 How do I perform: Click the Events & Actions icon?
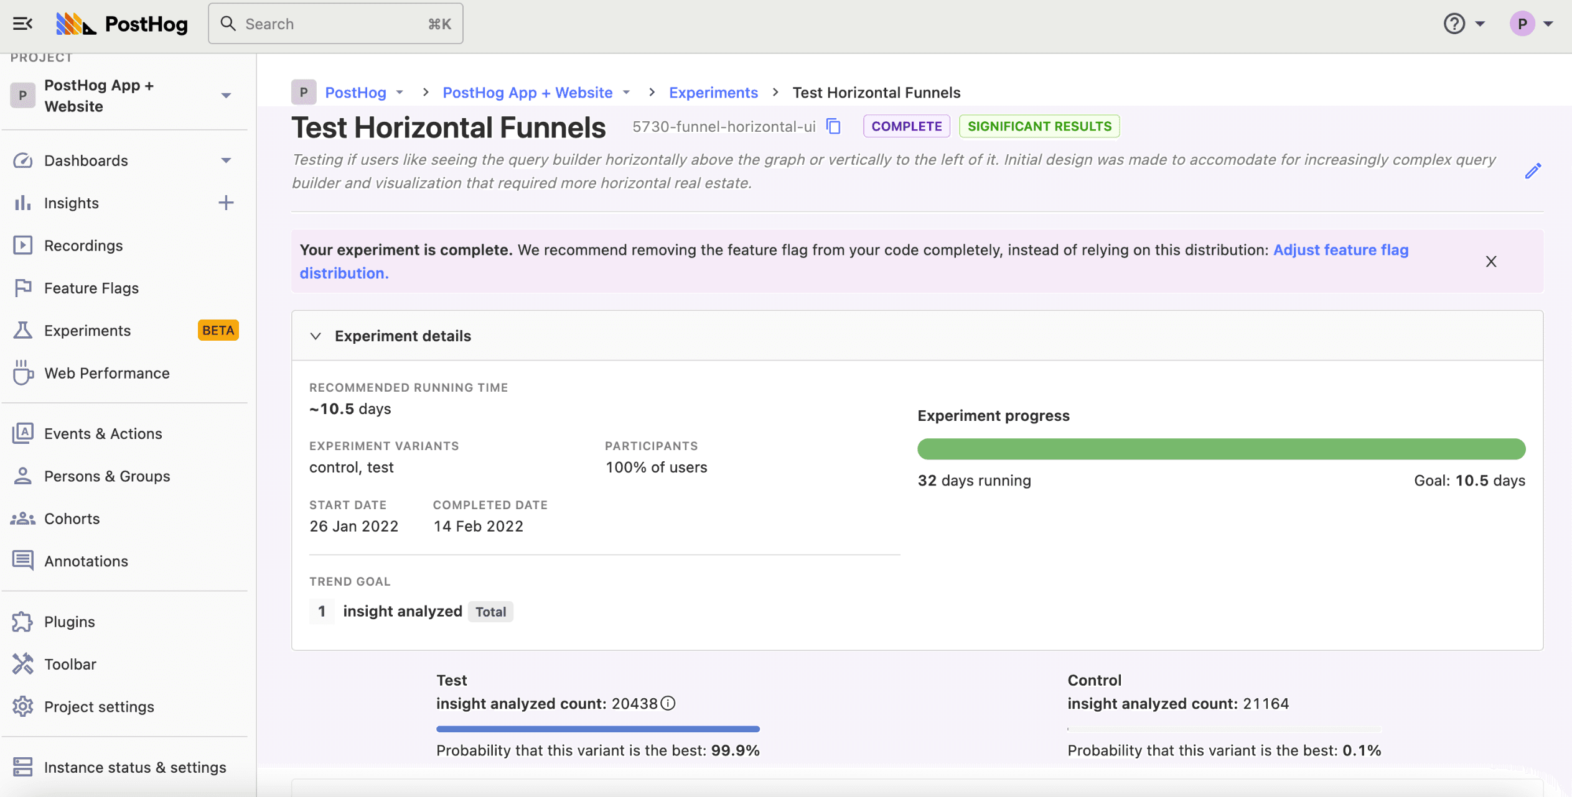pos(23,433)
